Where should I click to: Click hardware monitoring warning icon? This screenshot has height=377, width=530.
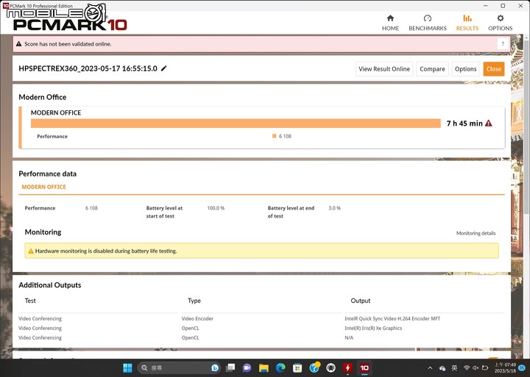click(x=31, y=251)
